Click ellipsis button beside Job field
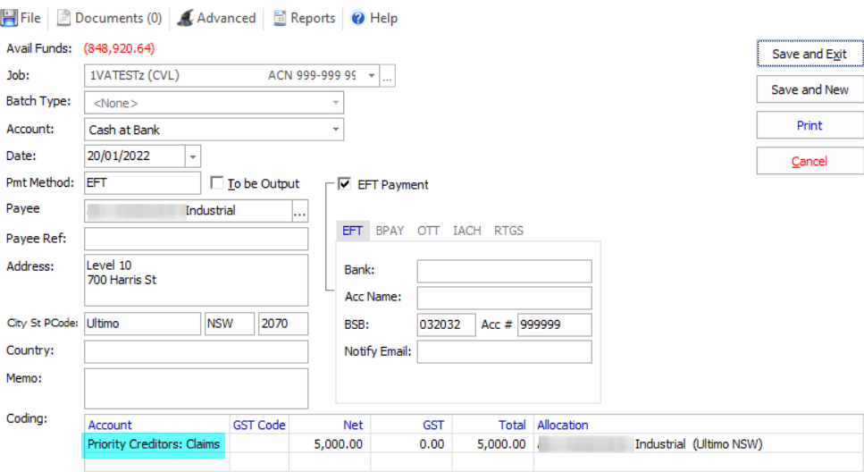This screenshot has width=864, height=472. pyautogui.click(x=387, y=77)
